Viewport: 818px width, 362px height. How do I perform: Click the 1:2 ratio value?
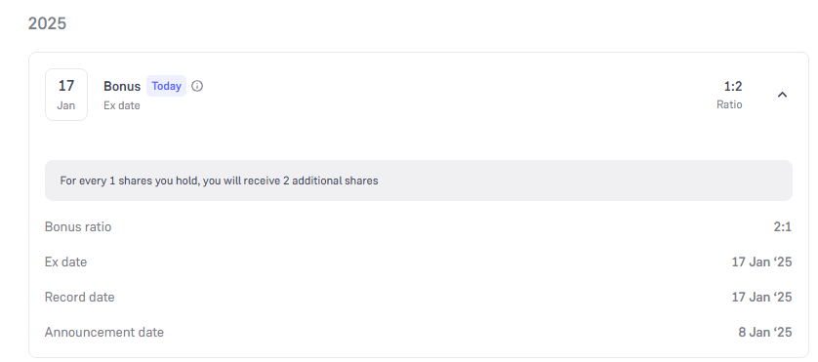click(733, 86)
